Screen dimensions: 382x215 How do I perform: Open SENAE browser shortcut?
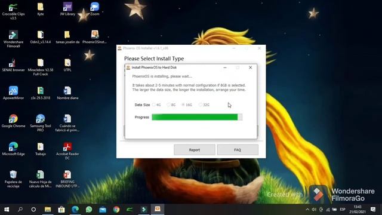(x=13, y=65)
